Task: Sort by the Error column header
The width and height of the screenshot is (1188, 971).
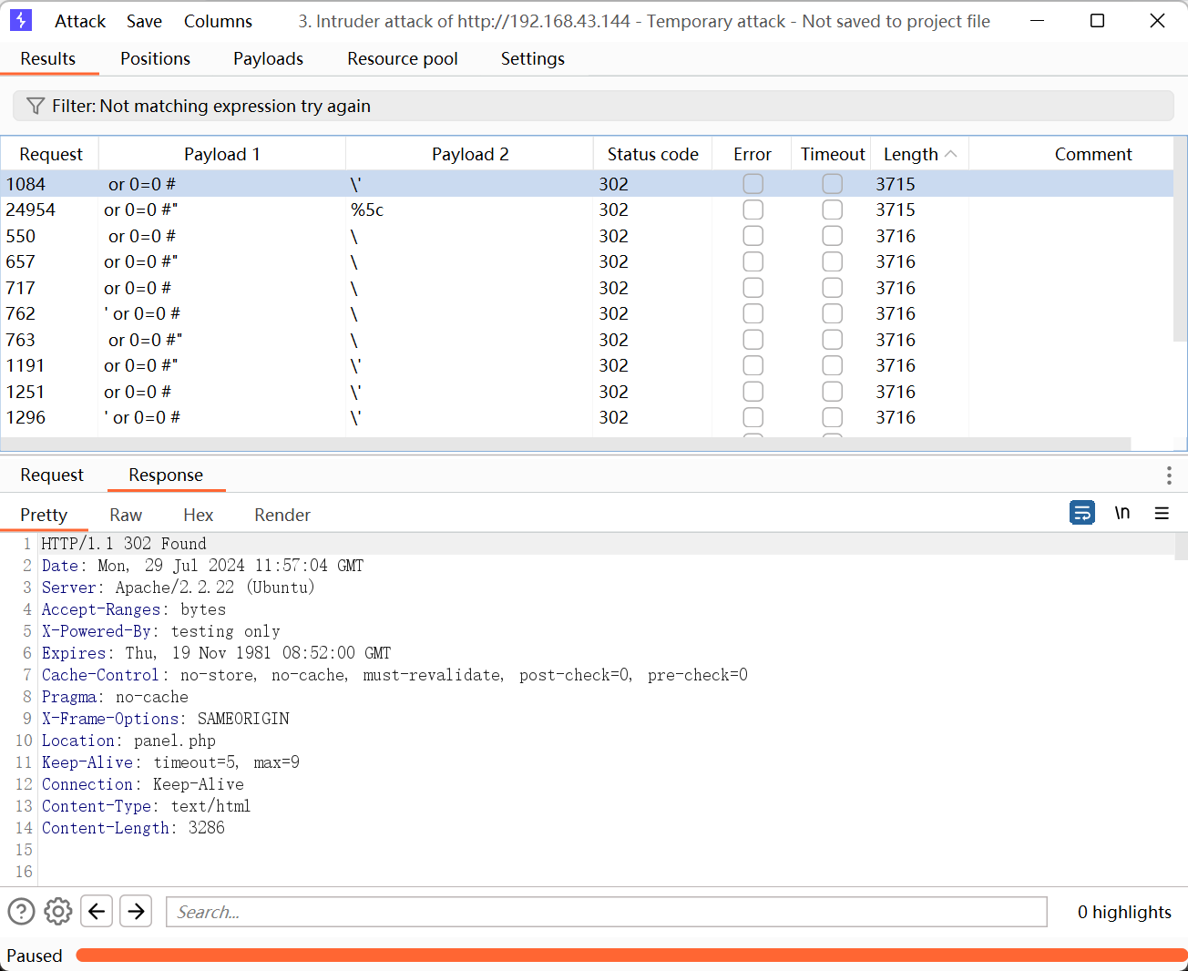Action: coord(753,154)
